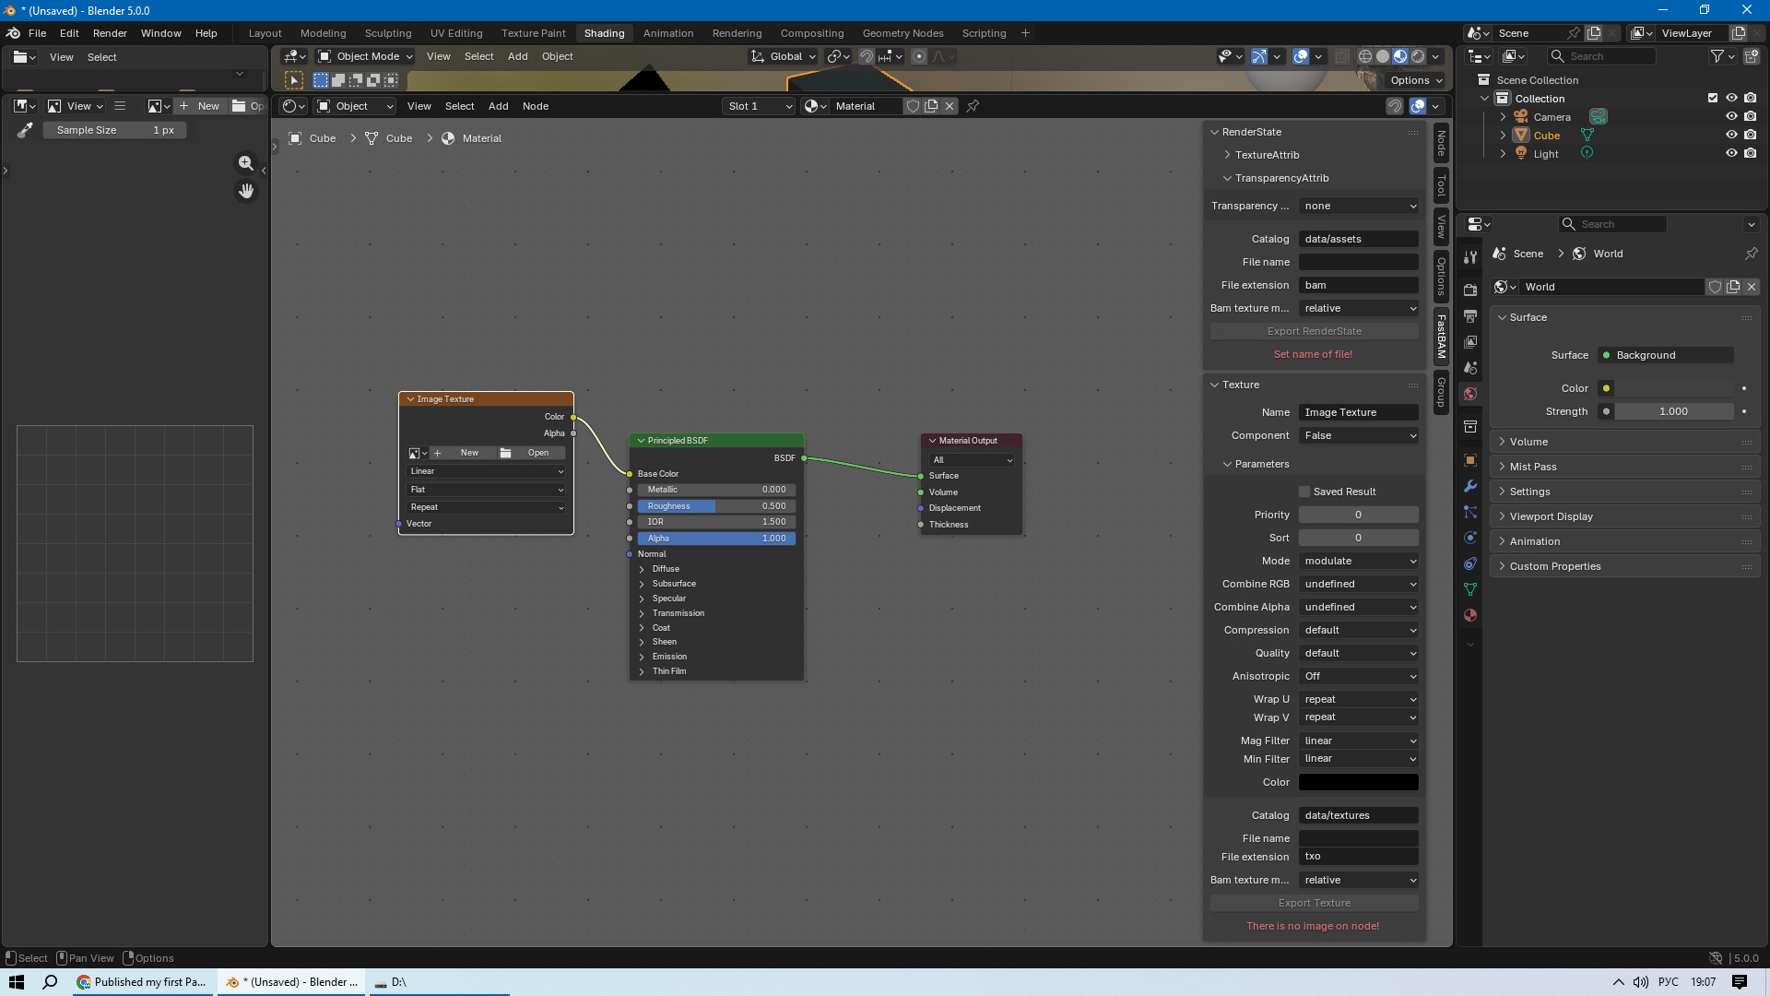Hide Cube in viewport with eye icon

[x=1731, y=136]
